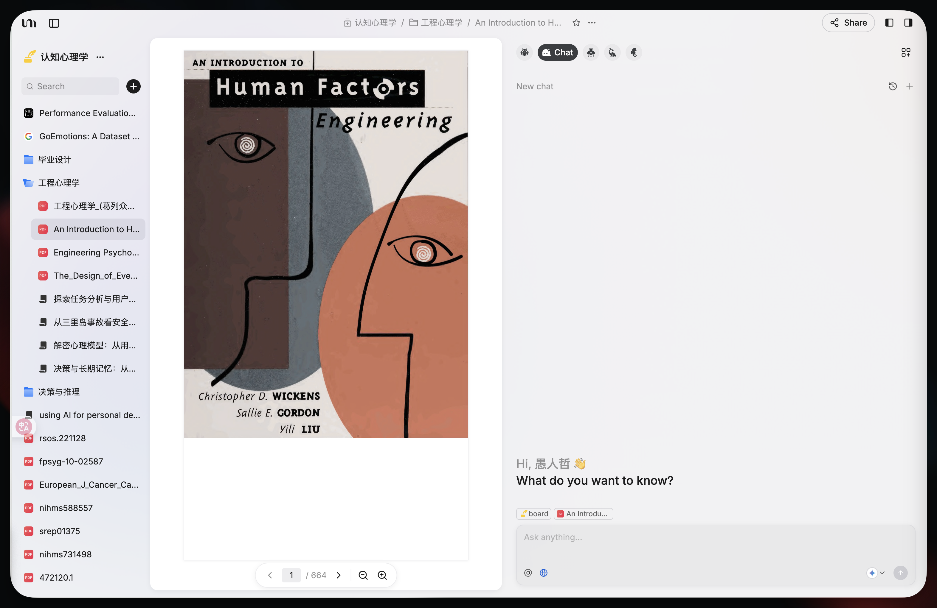Viewport: 937px width, 608px height.
Task: Click the send message arrow button
Action: (900, 573)
